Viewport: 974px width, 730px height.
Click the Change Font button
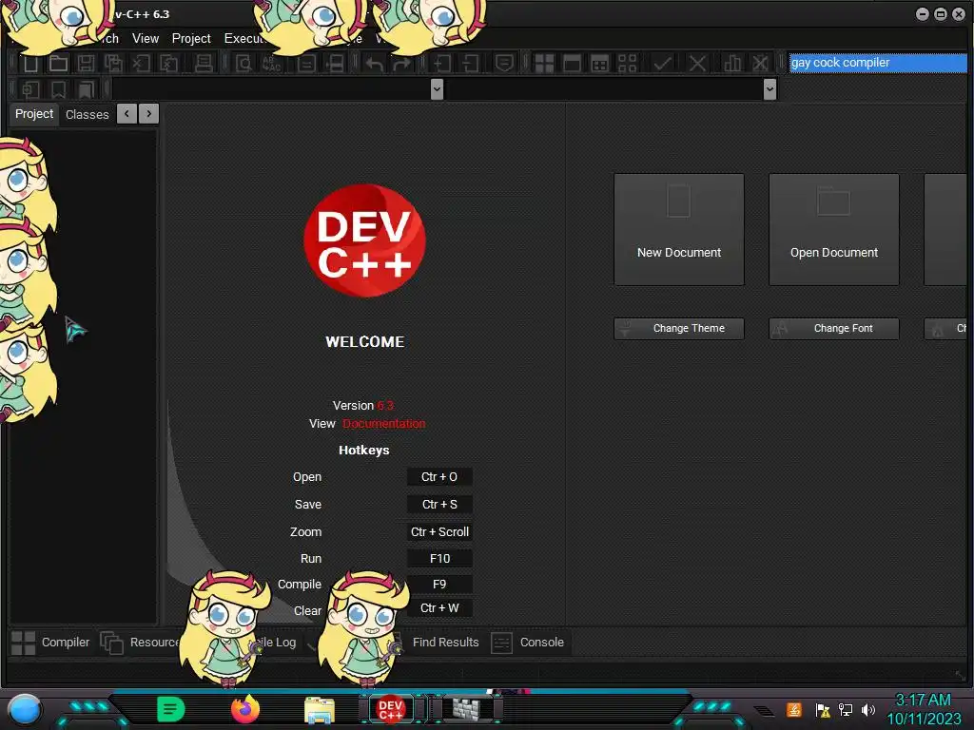click(833, 328)
